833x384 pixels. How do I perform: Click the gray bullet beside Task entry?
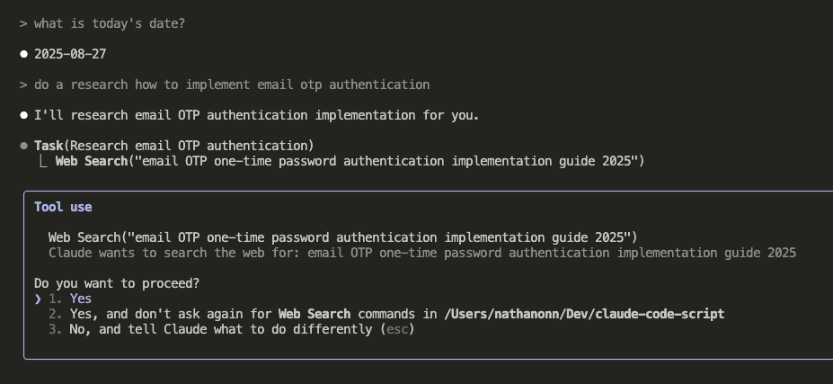pos(23,146)
